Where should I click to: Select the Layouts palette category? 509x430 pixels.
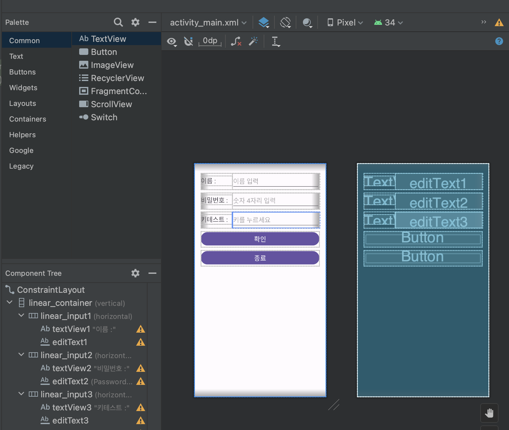tap(23, 103)
